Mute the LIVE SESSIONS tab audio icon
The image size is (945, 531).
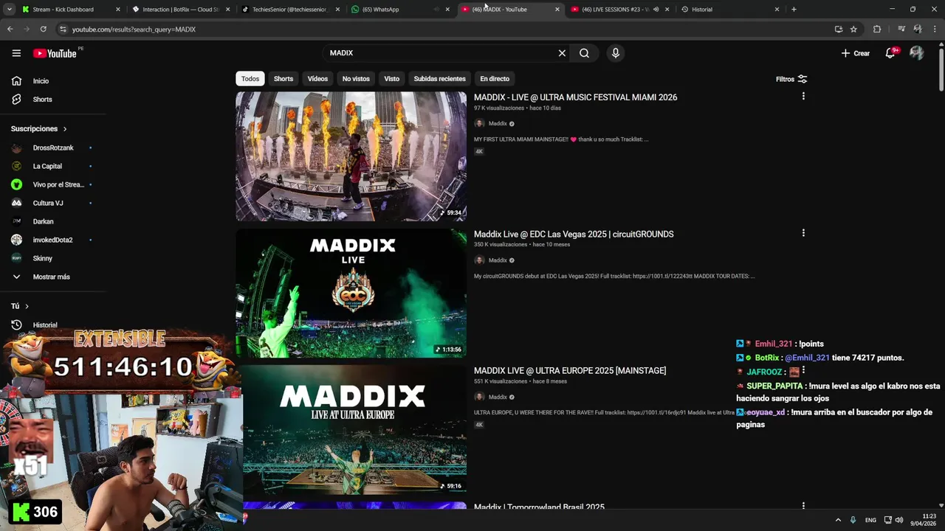tap(656, 10)
